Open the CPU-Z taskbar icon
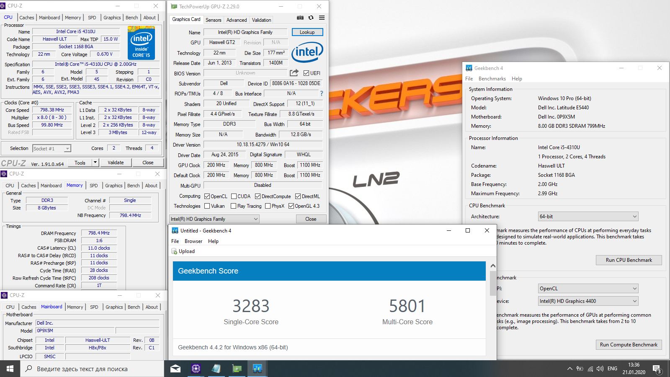The image size is (670, 377). click(196, 369)
